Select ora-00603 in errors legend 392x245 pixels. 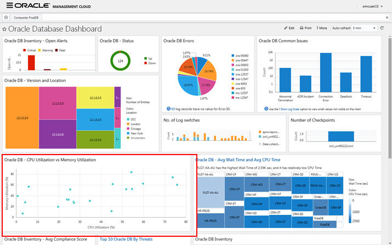click(x=240, y=65)
